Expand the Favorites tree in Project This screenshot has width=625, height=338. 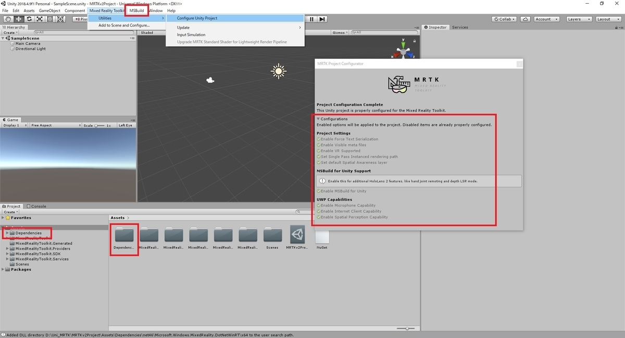(x=3, y=218)
